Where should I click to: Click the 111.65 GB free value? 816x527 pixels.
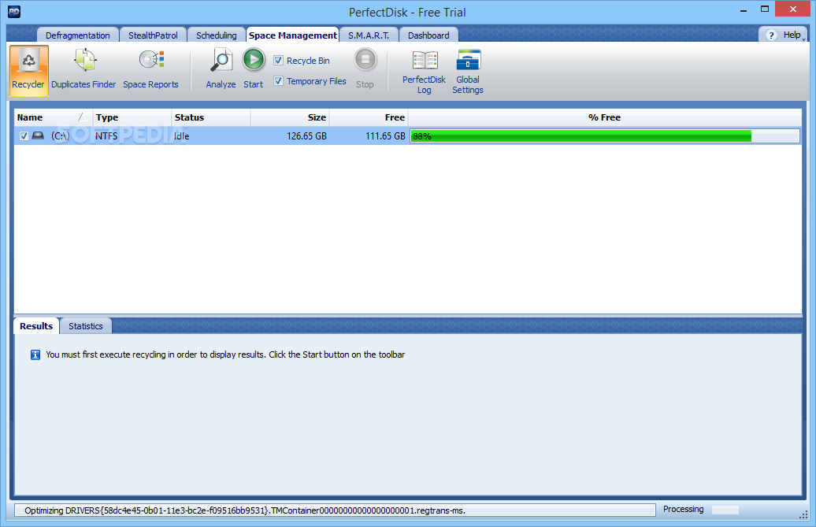[x=385, y=135]
